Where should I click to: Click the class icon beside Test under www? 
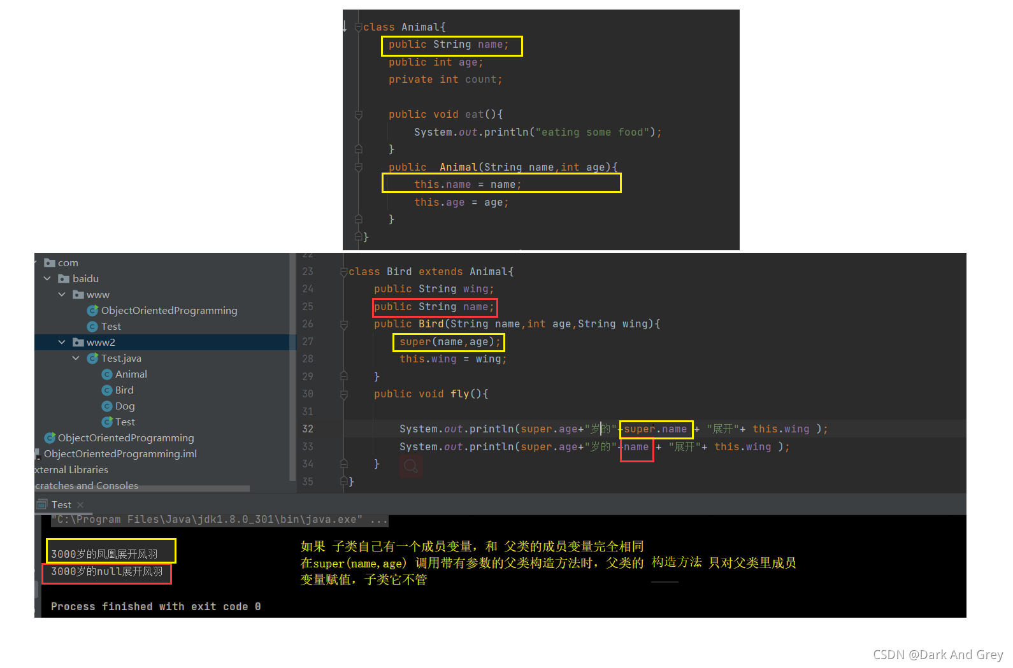[92, 327]
